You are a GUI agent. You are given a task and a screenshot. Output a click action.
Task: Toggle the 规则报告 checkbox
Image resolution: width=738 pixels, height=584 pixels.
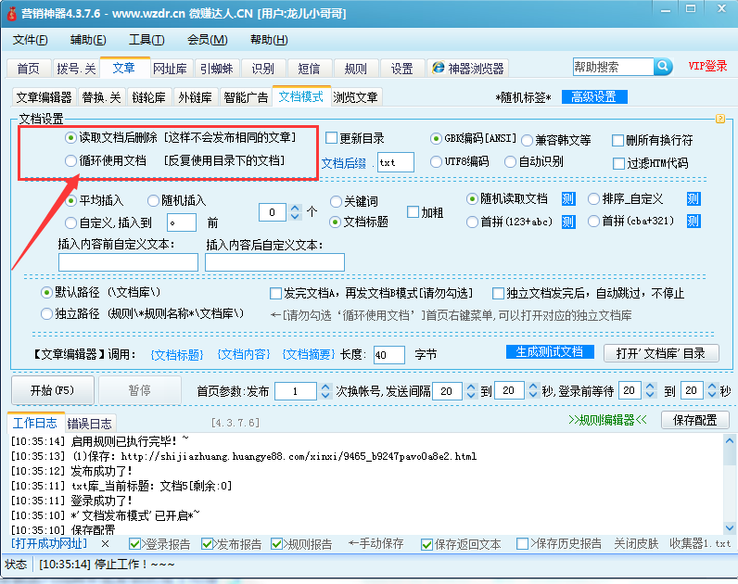pos(276,544)
